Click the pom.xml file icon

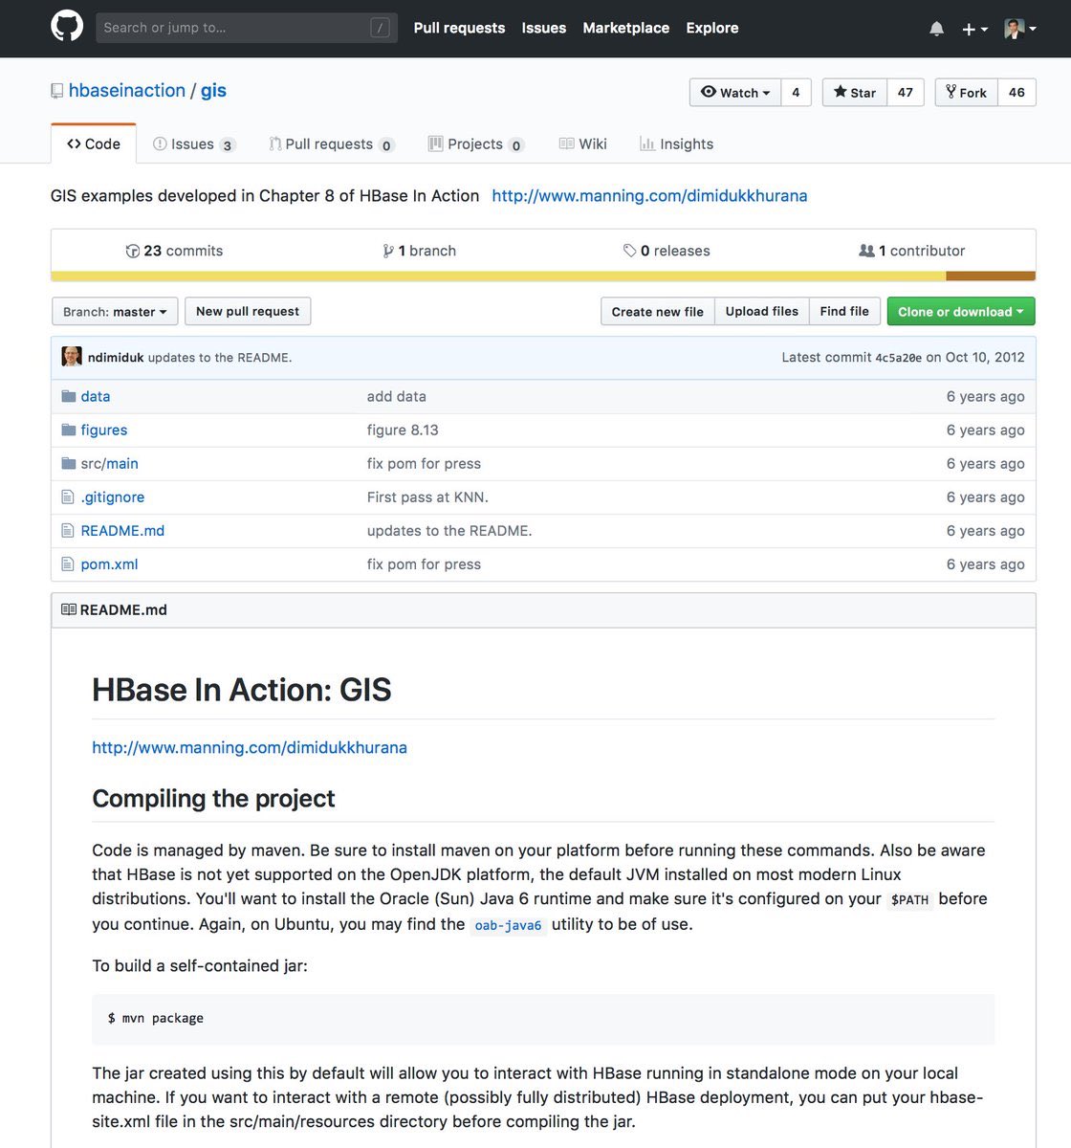pyautogui.click(x=67, y=563)
